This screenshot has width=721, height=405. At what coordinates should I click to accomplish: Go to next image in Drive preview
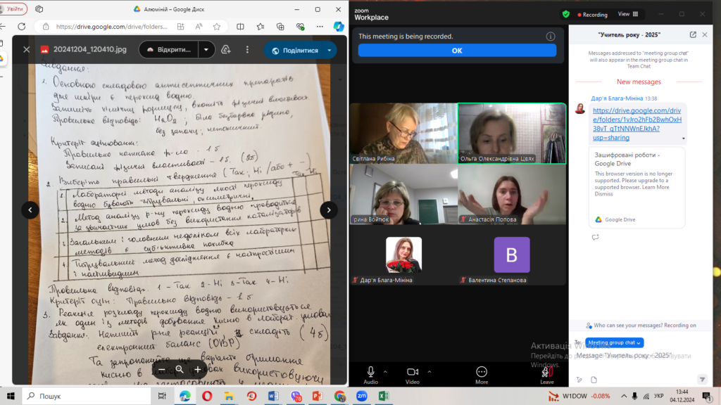point(329,210)
